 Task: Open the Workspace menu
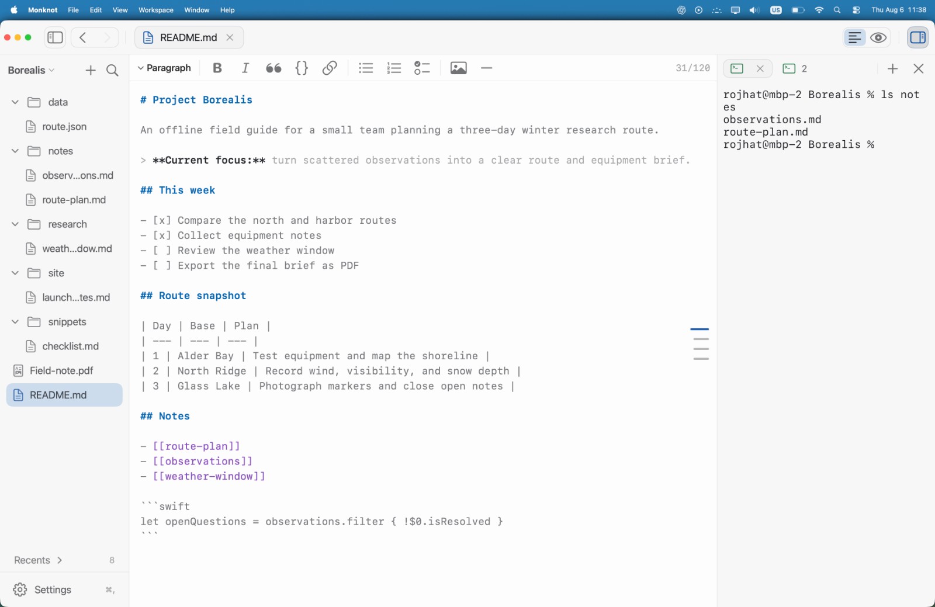coord(156,10)
